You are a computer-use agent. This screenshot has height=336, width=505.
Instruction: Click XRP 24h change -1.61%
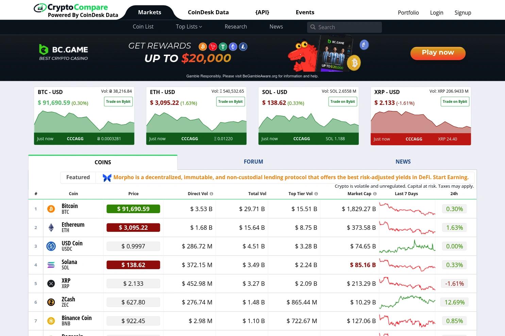[454, 284]
